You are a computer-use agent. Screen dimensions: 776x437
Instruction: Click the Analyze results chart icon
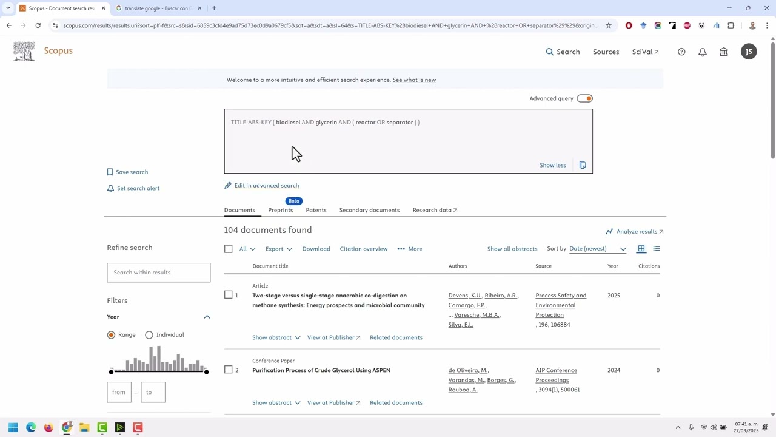pos(609,232)
